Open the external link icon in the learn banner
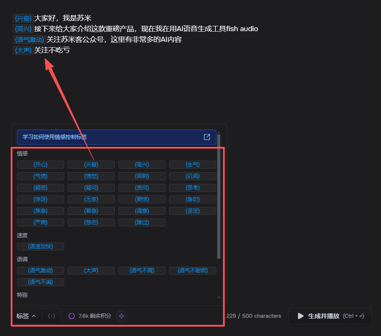Viewport: 381px width, 336px height. [207, 137]
